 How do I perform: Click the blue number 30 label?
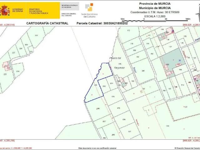point(180,60)
